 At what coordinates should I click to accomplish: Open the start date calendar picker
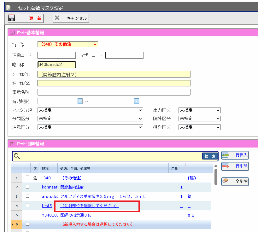80,101
